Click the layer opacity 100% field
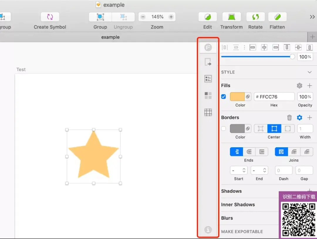 pyautogui.click(x=305, y=57)
